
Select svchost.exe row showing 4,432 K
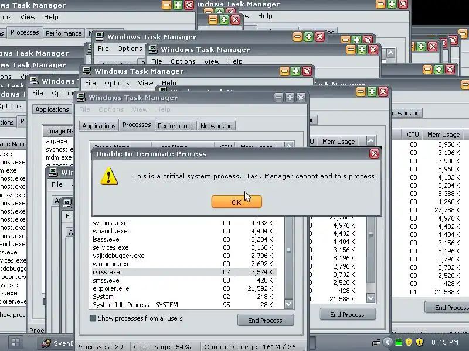coord(184,223)
